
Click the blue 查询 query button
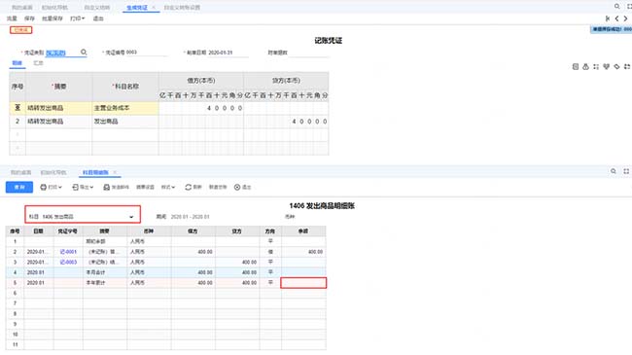pyautogui.click(x=19, y=187)
